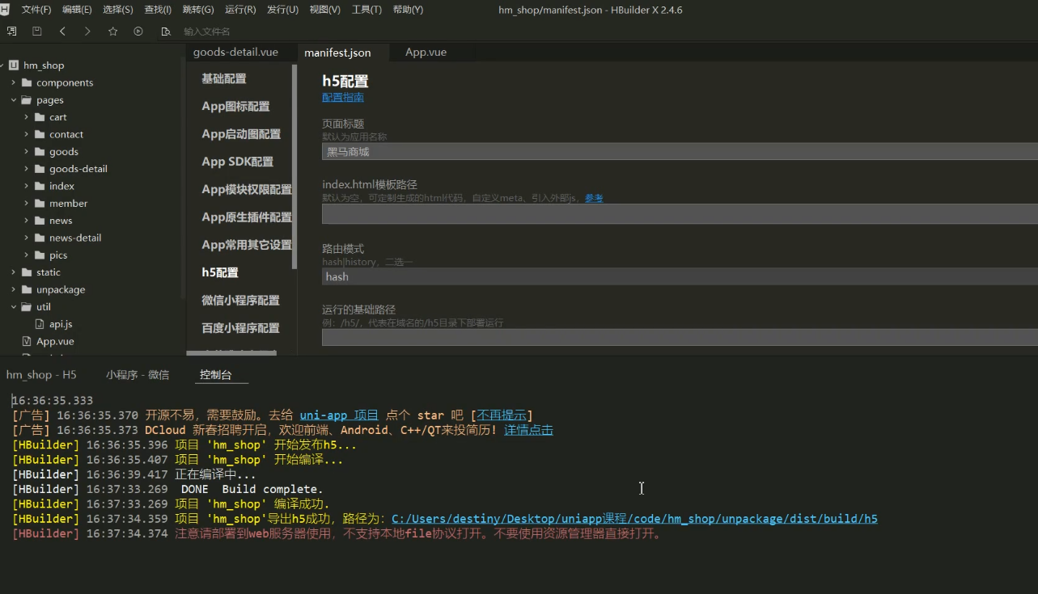Switch to App.vue editor tab

point(426,52)
